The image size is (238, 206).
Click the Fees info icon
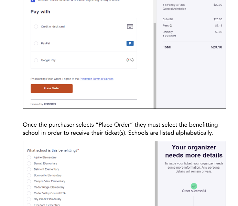[x=171, y=26]
